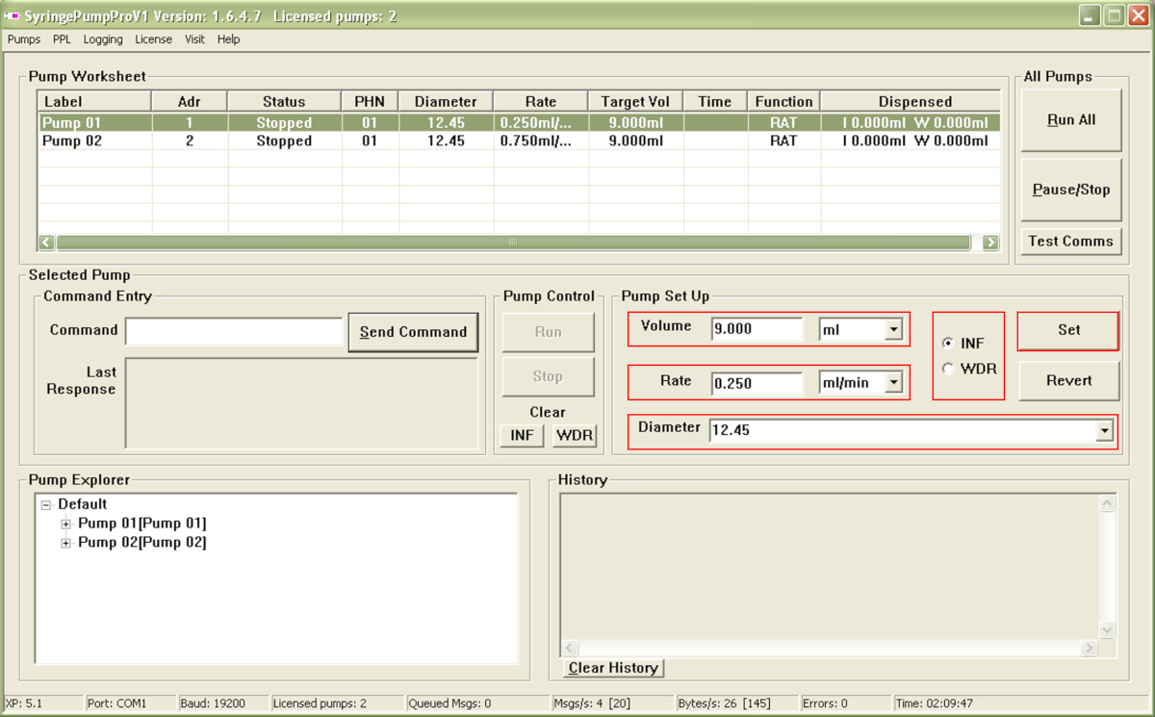This screenshot has width=1155, height=717.
Task: Click the Send Command button
Action: point(413,332)
